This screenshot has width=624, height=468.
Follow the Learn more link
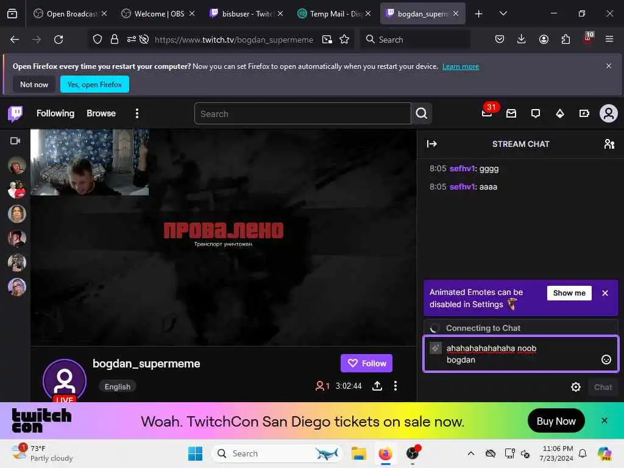(461, 66)
